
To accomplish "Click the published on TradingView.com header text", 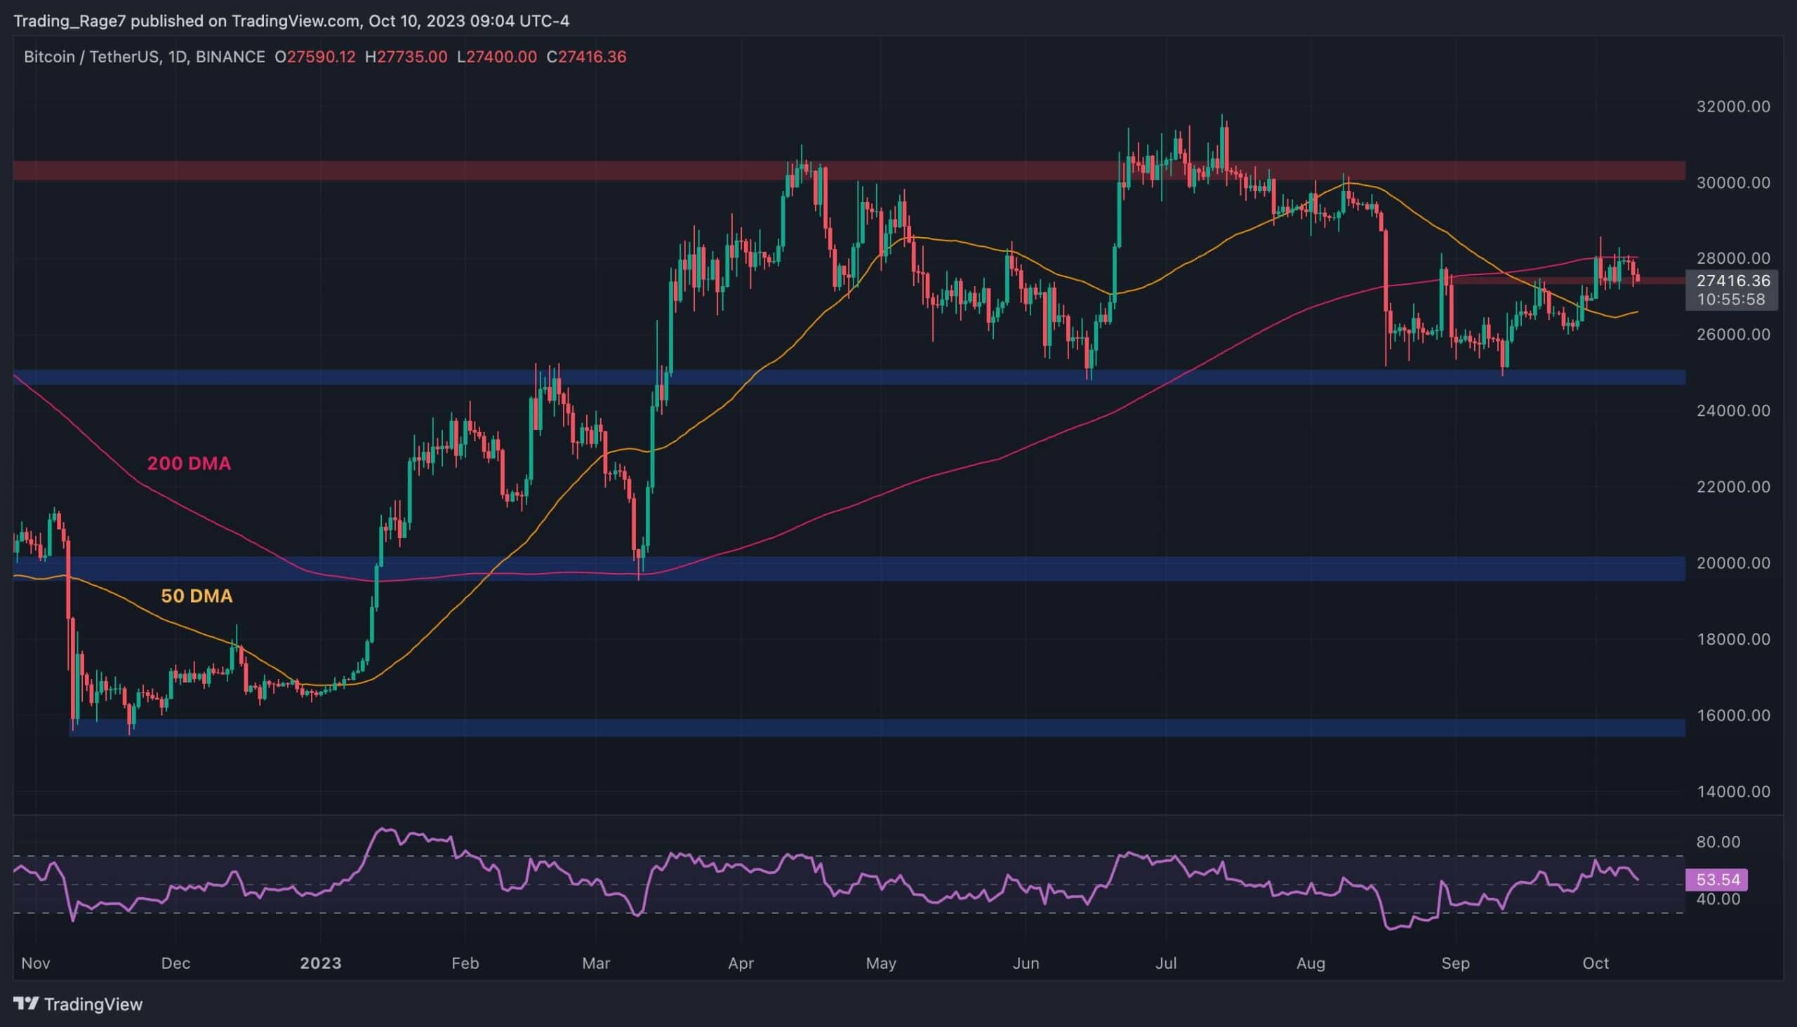I will tap(291, 21).
